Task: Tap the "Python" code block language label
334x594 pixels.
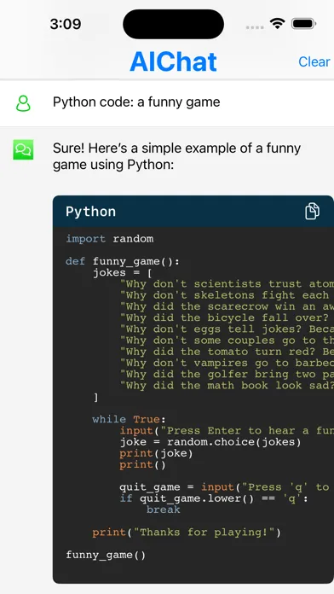Action: (x=91, y=212)
